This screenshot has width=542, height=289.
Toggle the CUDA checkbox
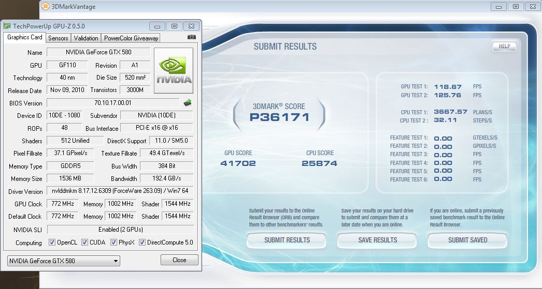[84, 242]
